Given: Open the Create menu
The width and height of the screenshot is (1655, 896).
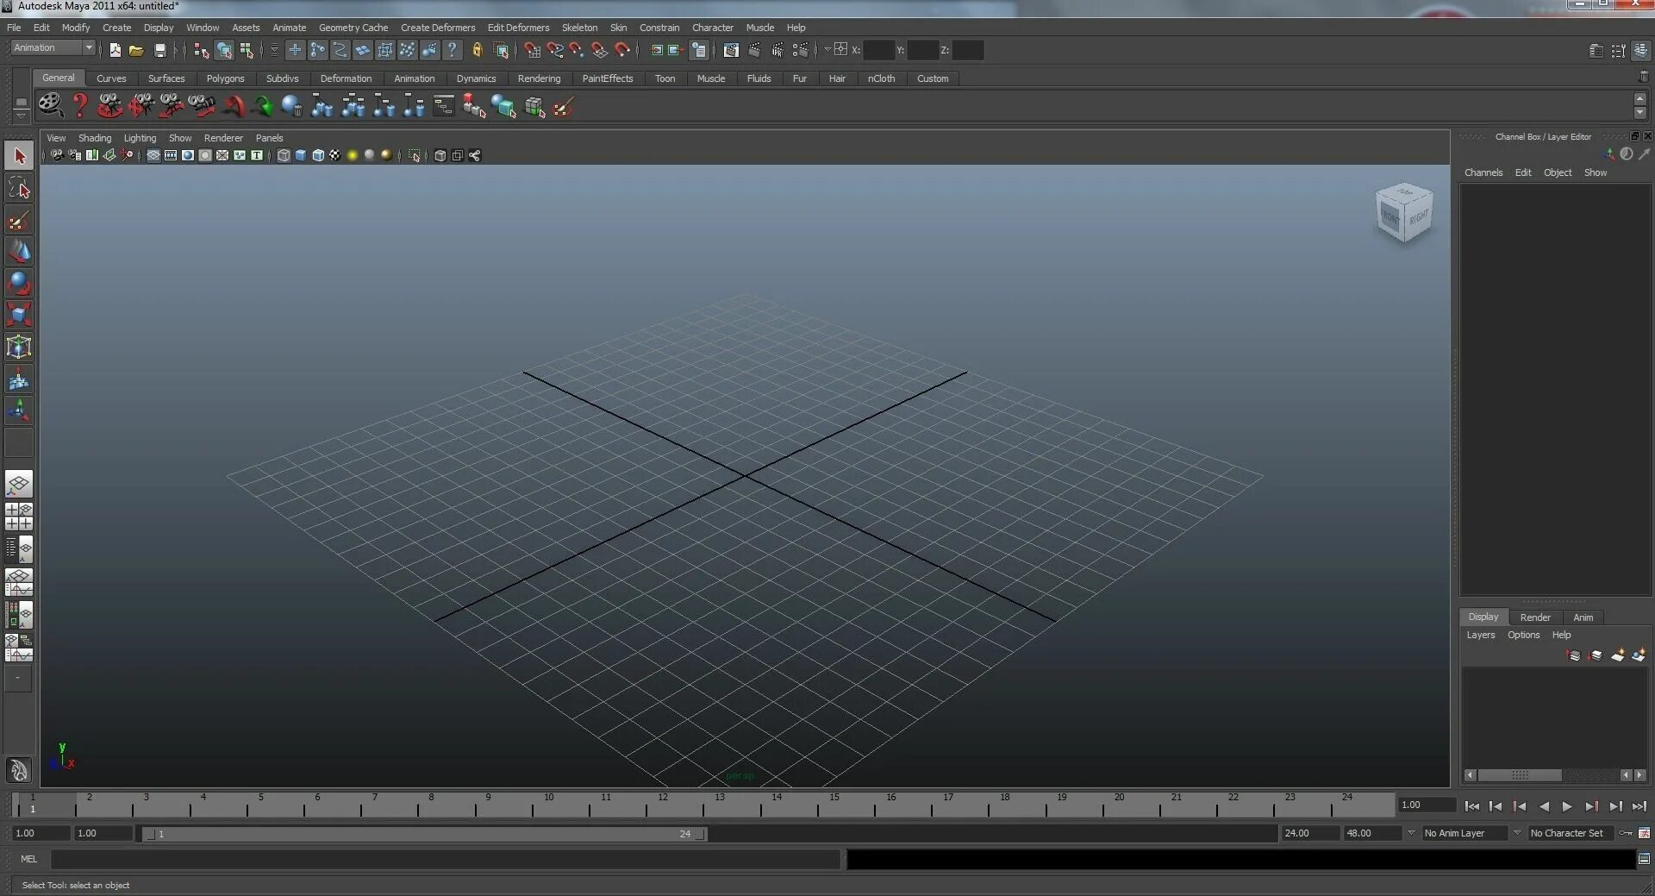Looking at the screenshot, I should tap(116, 28).
